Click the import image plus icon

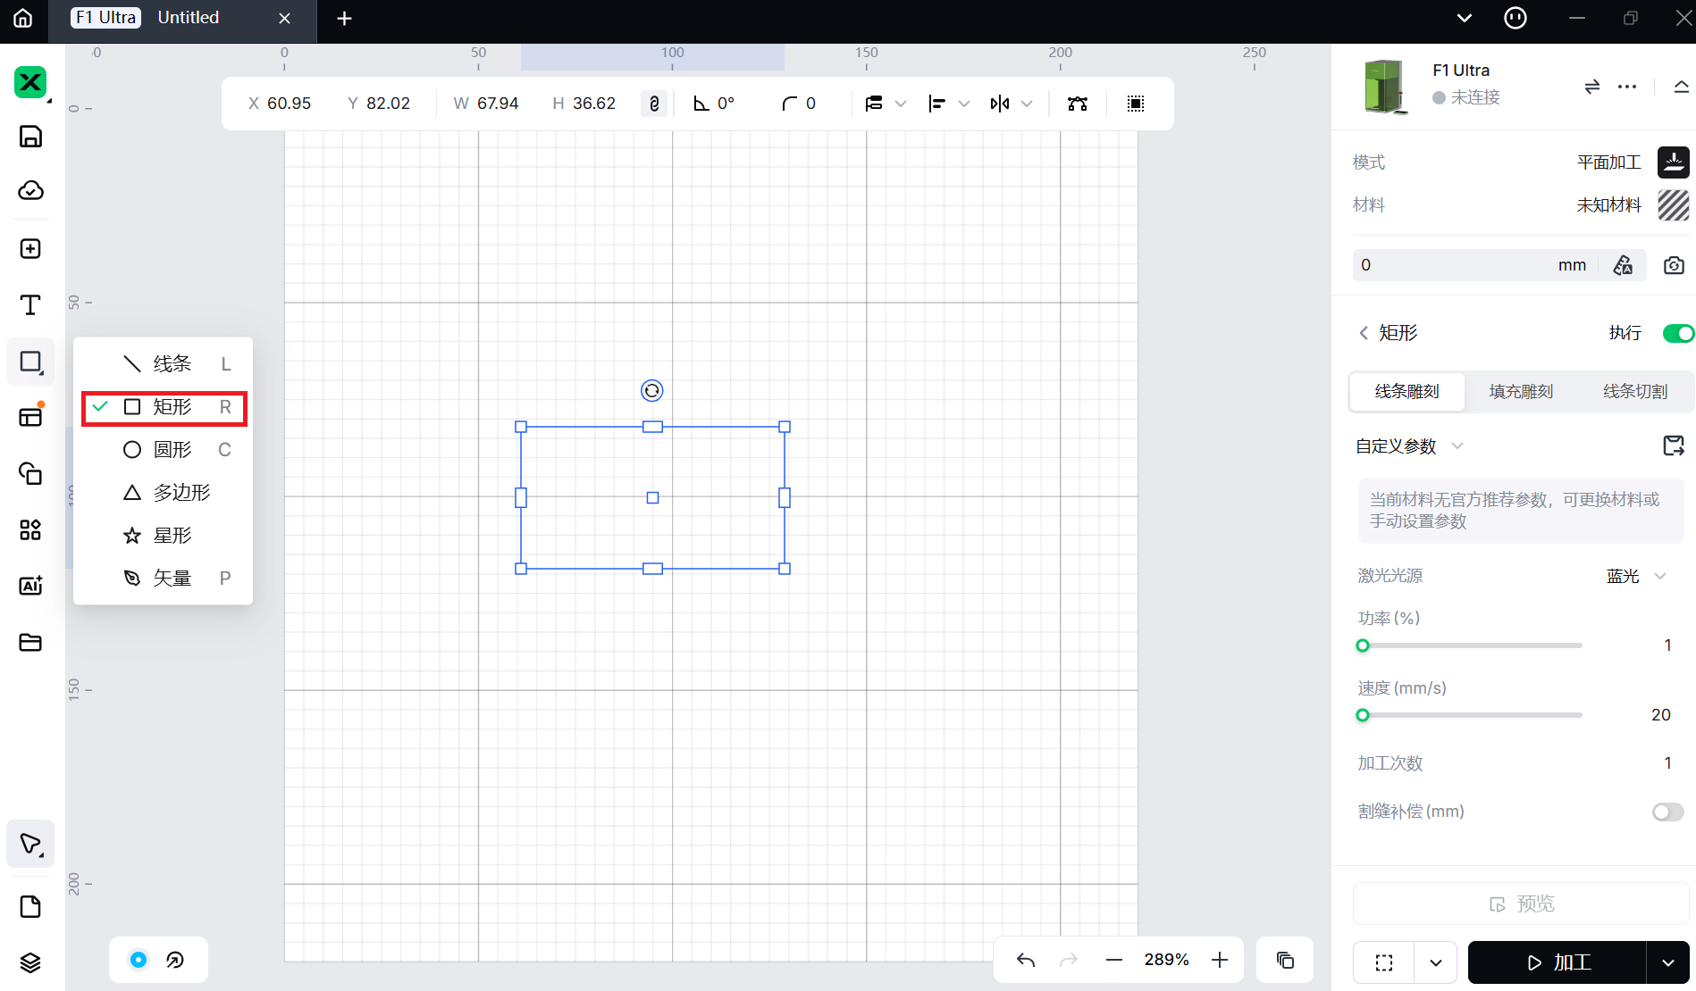pos(30,249)
